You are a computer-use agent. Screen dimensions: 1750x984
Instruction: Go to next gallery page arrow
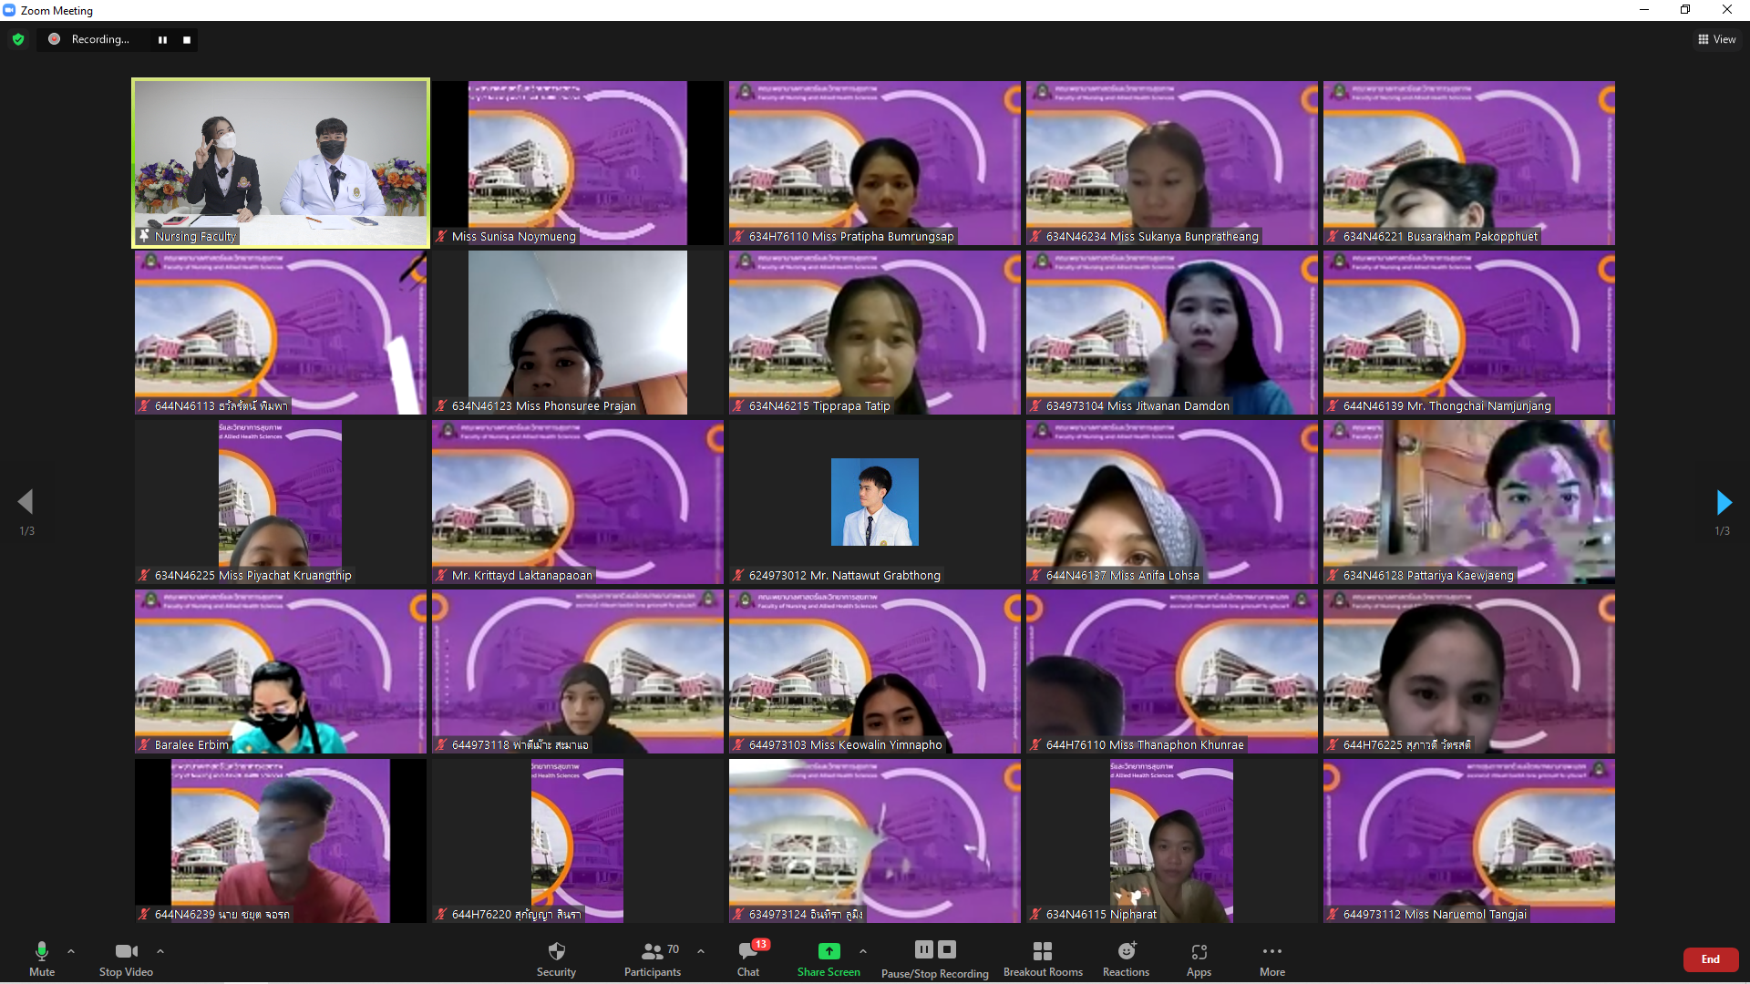pos(1723,502)
